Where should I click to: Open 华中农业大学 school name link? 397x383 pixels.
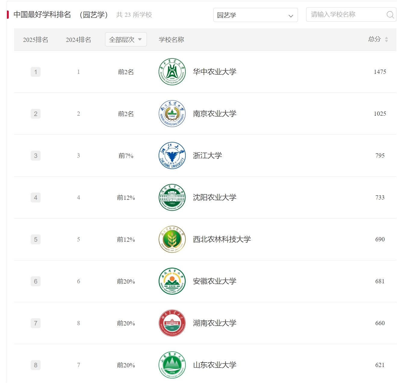click(x=215, y=72)
